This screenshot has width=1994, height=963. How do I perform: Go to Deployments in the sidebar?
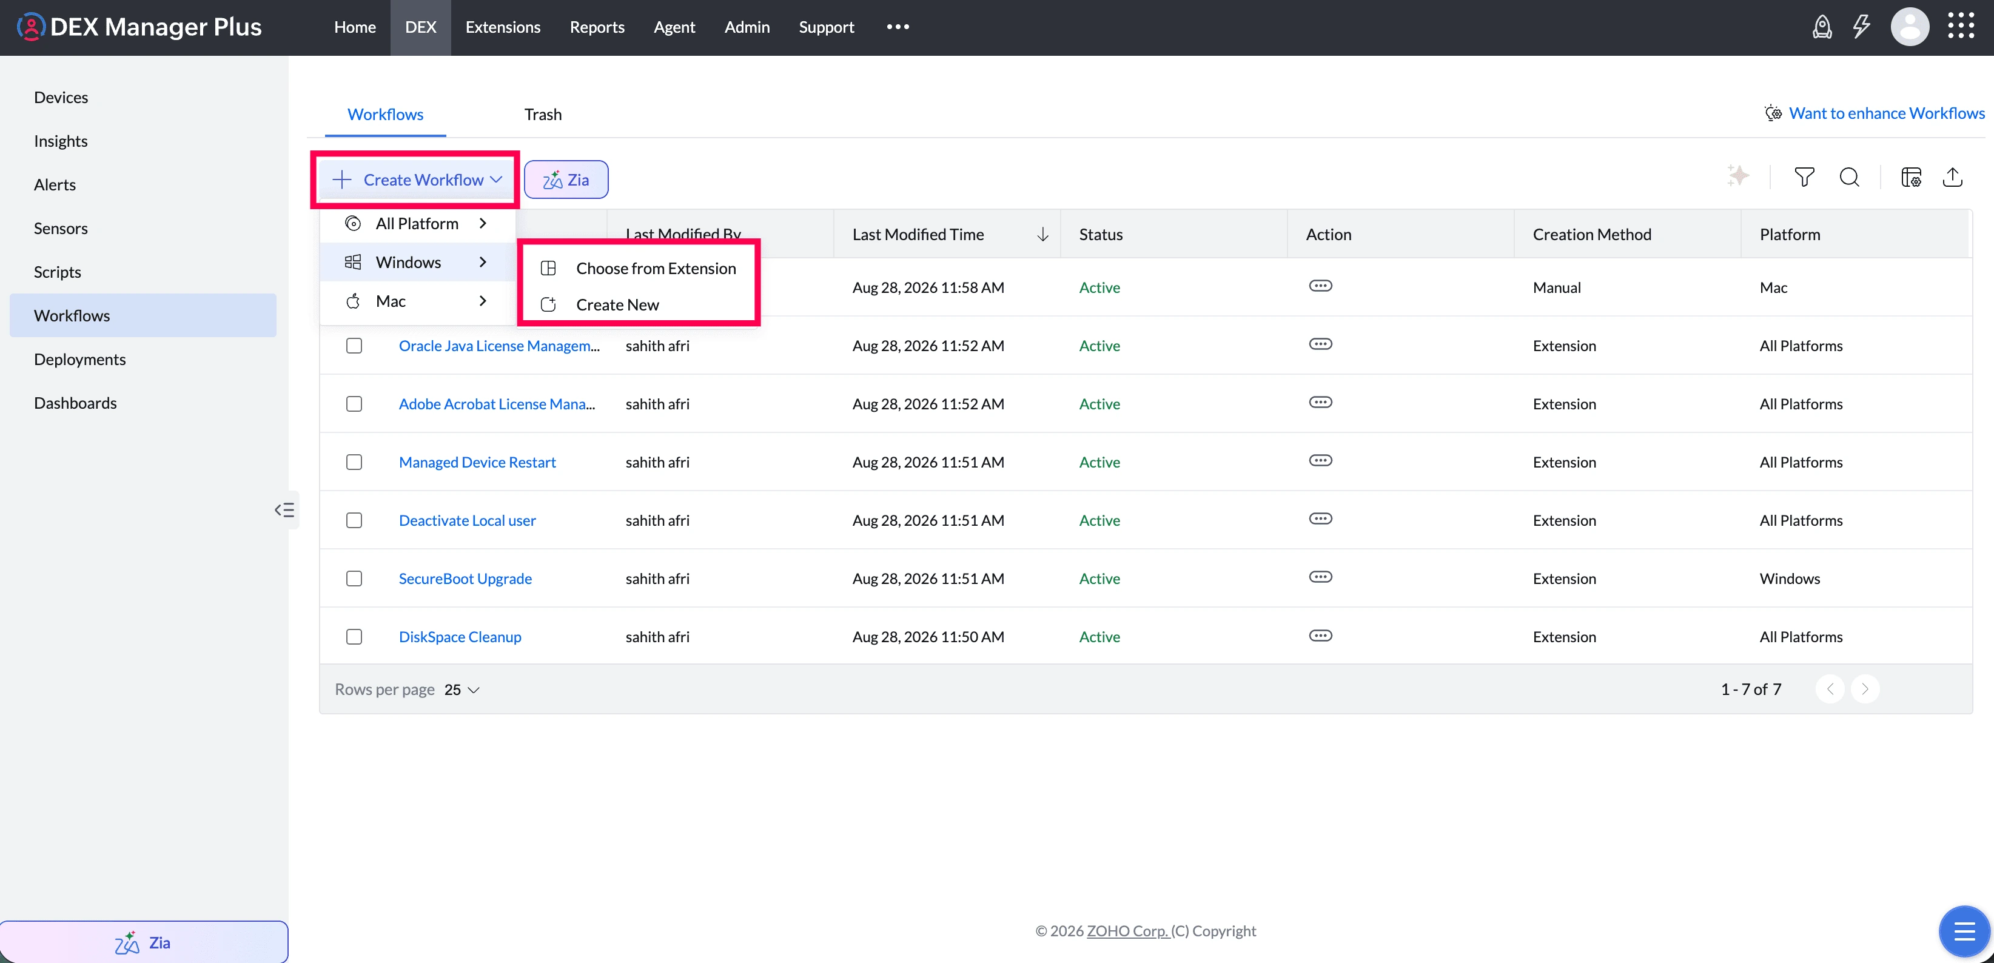pyautogui.click(x=143, y=359)
